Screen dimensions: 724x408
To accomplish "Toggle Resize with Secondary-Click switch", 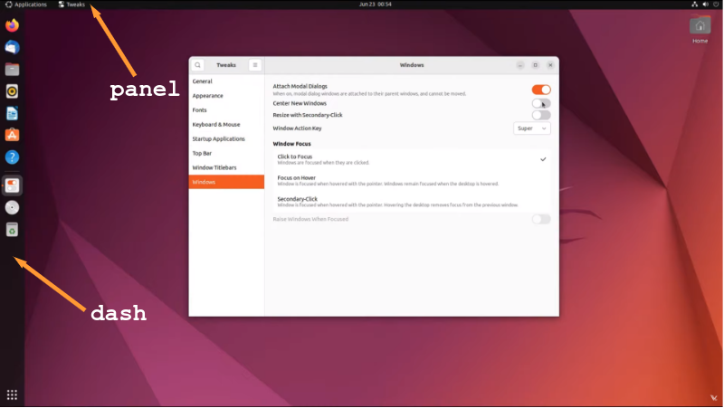I will point(541,115).
